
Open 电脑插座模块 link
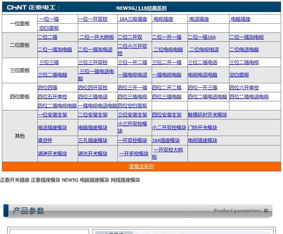pos(93,127)
